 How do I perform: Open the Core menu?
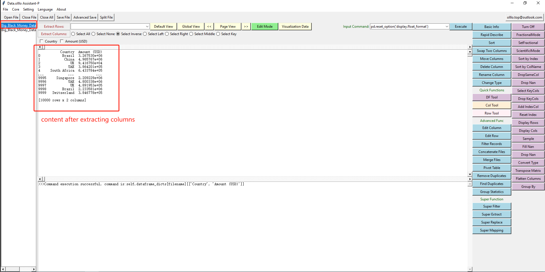tap(16, 9)
